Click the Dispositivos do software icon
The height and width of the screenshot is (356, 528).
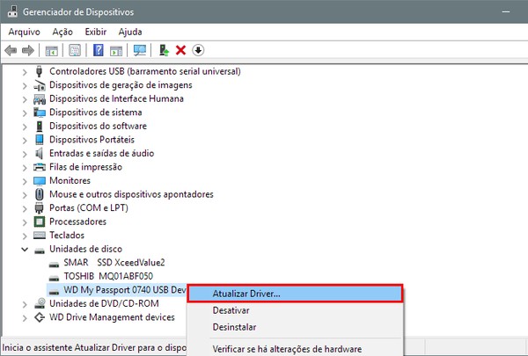pos(40,127)
